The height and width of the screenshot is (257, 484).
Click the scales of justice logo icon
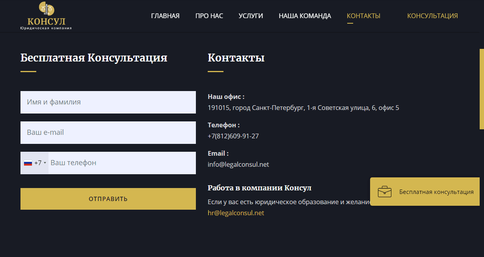coord(47,9)
